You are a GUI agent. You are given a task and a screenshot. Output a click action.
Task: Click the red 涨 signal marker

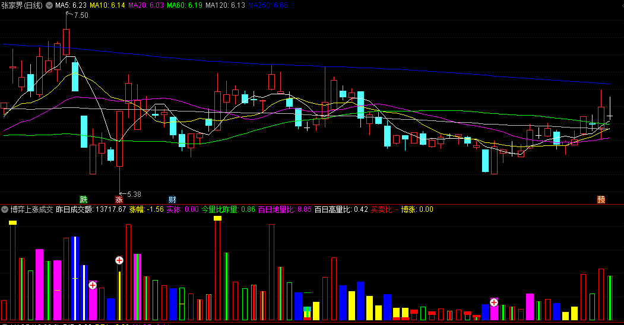click(x=119, y=199)
